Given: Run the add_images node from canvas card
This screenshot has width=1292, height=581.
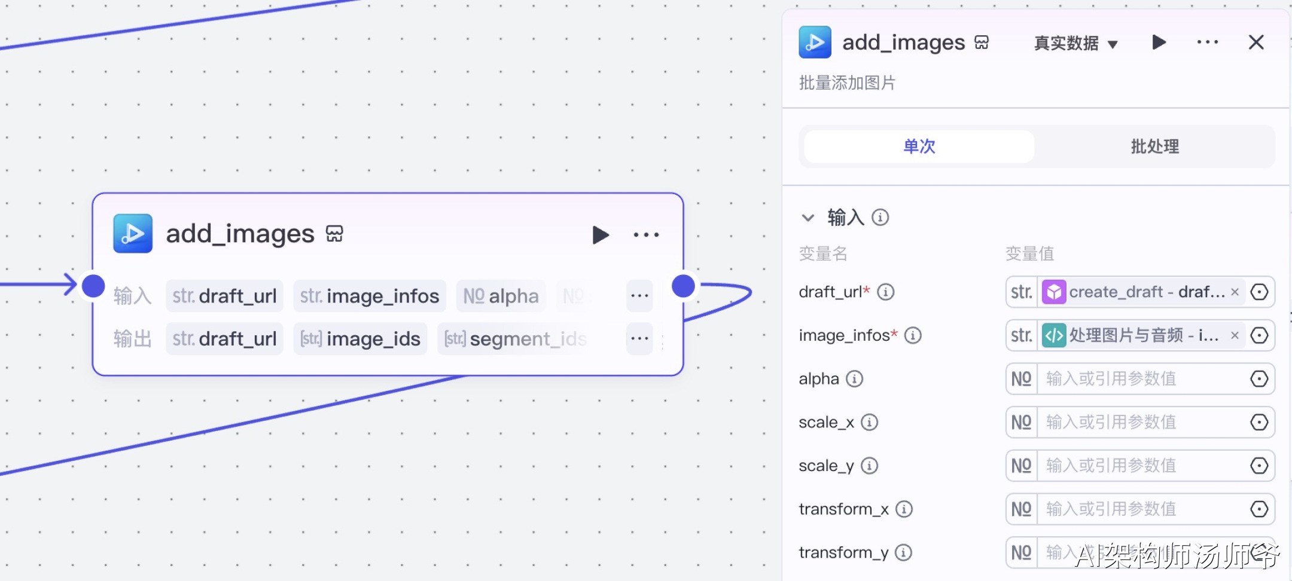Looking at the screenshot, I should point(600,235).
